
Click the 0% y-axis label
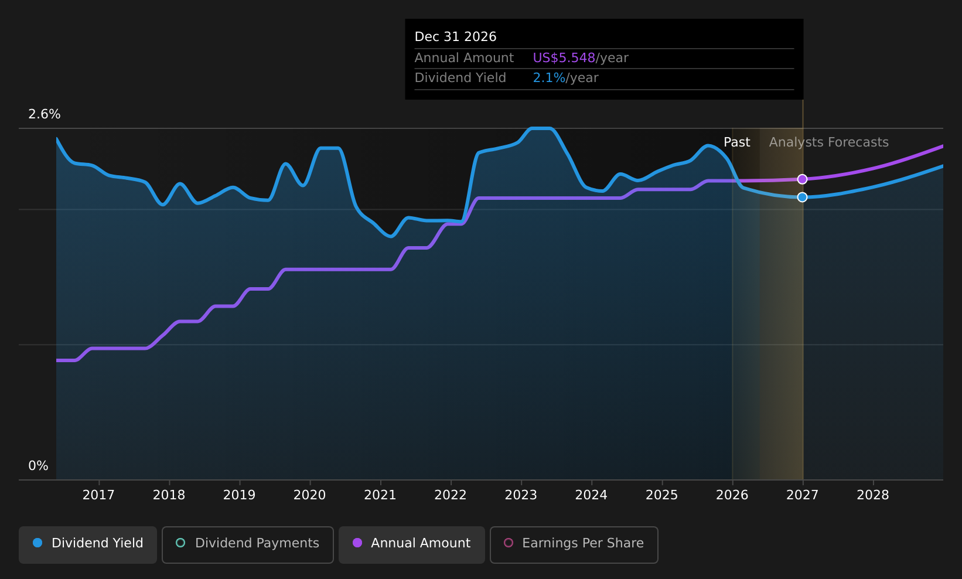[39, 466]
